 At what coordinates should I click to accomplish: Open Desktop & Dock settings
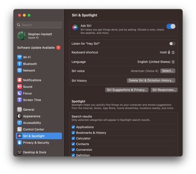pyautogui.click(x=39, y=152)
